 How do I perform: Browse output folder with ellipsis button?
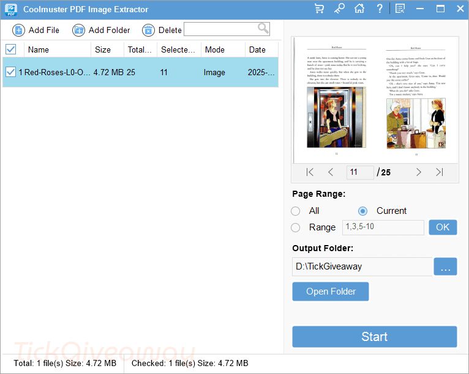tap(445, 266)
